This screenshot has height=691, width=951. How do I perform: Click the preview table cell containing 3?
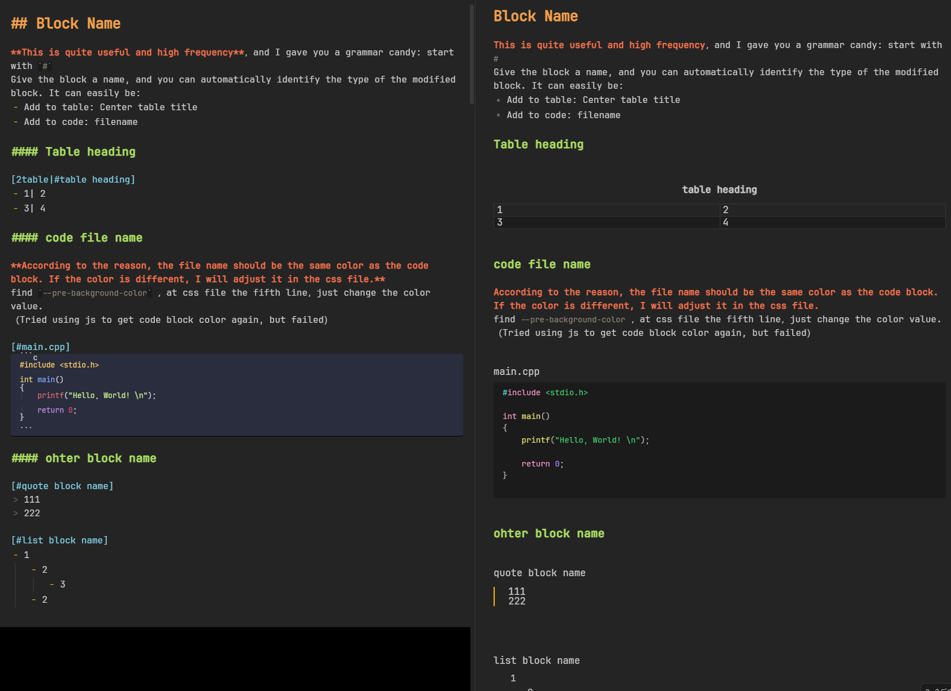606,222
